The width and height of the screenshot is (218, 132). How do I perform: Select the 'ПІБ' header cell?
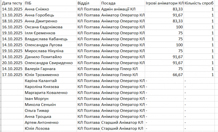point(28,3)
